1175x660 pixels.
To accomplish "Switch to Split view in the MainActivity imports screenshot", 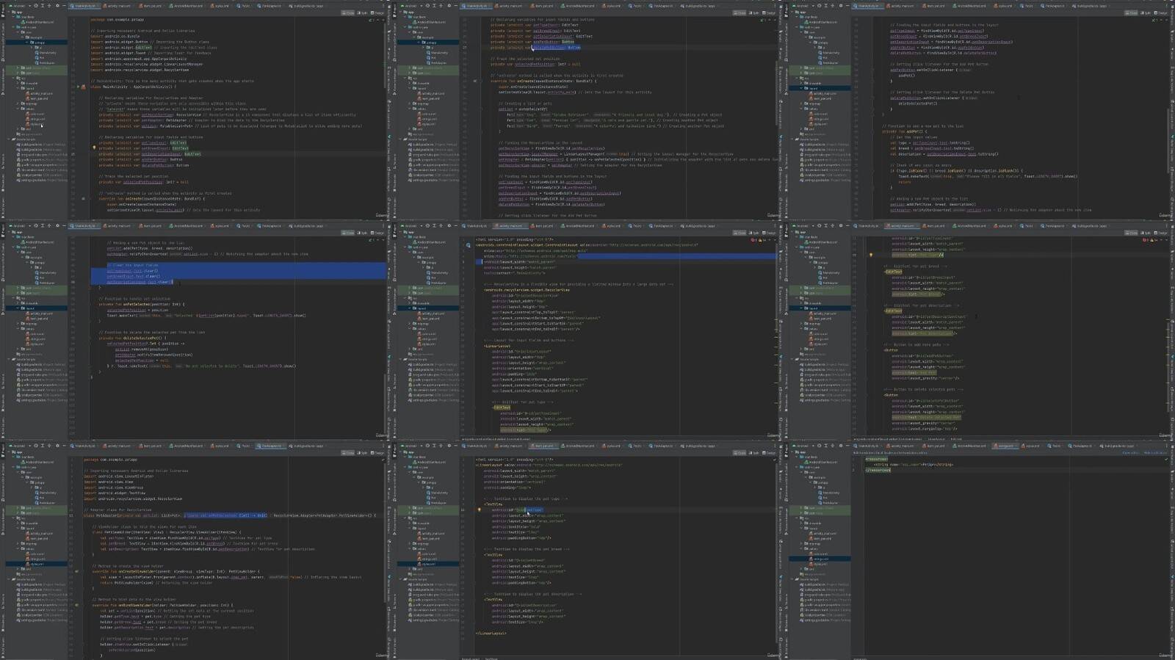I will click(x=363, y=12).
